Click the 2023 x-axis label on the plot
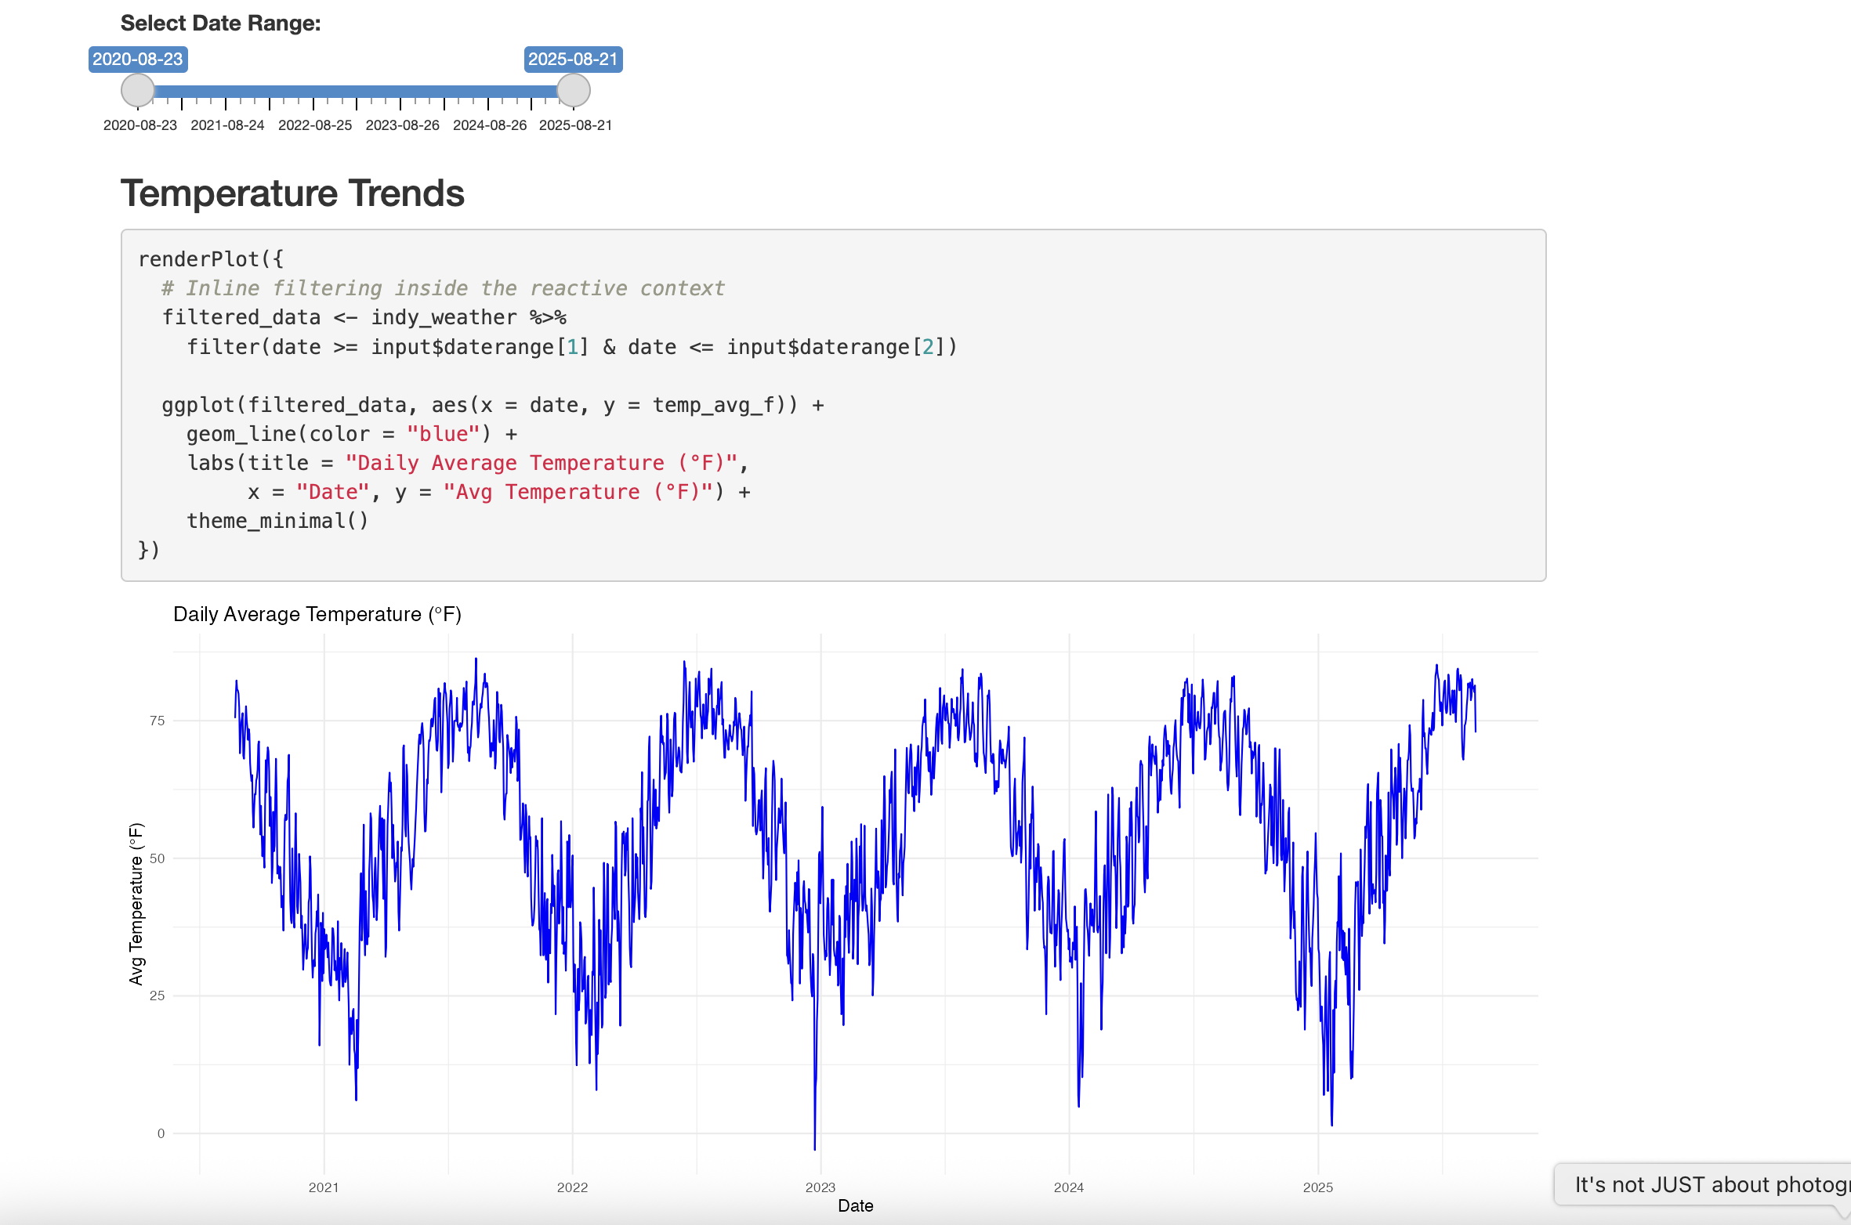 click(820, 1187)
